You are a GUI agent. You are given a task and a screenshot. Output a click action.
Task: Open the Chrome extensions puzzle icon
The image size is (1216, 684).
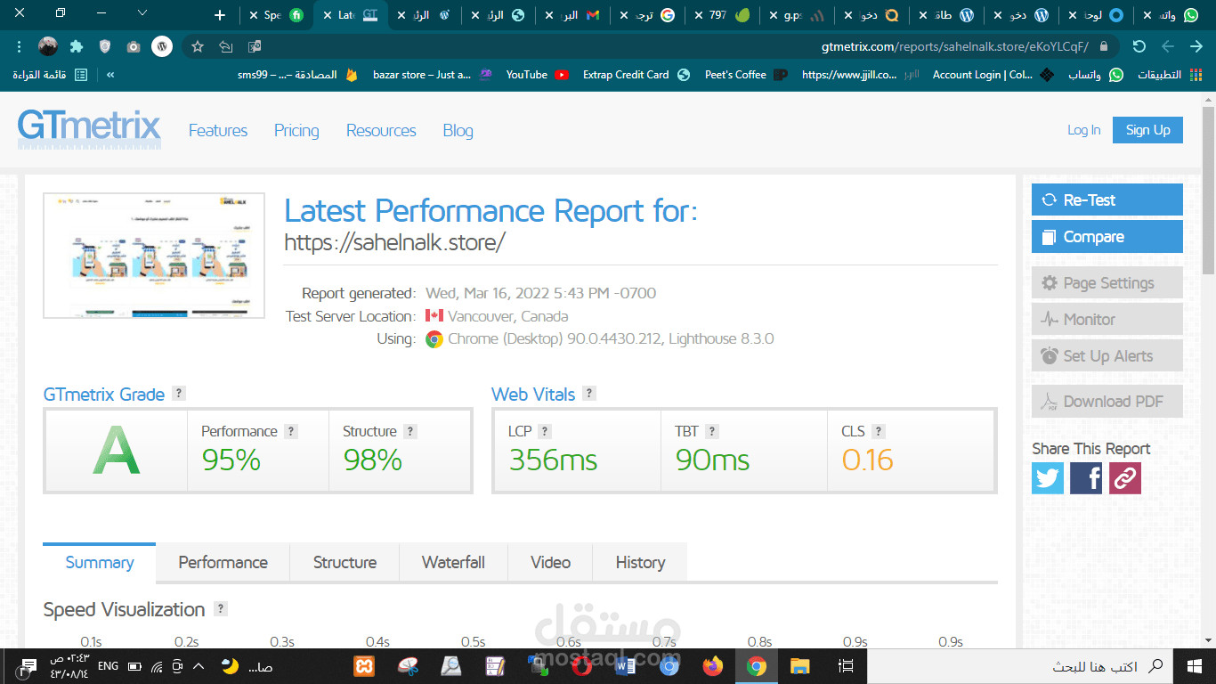coord(77,46)
